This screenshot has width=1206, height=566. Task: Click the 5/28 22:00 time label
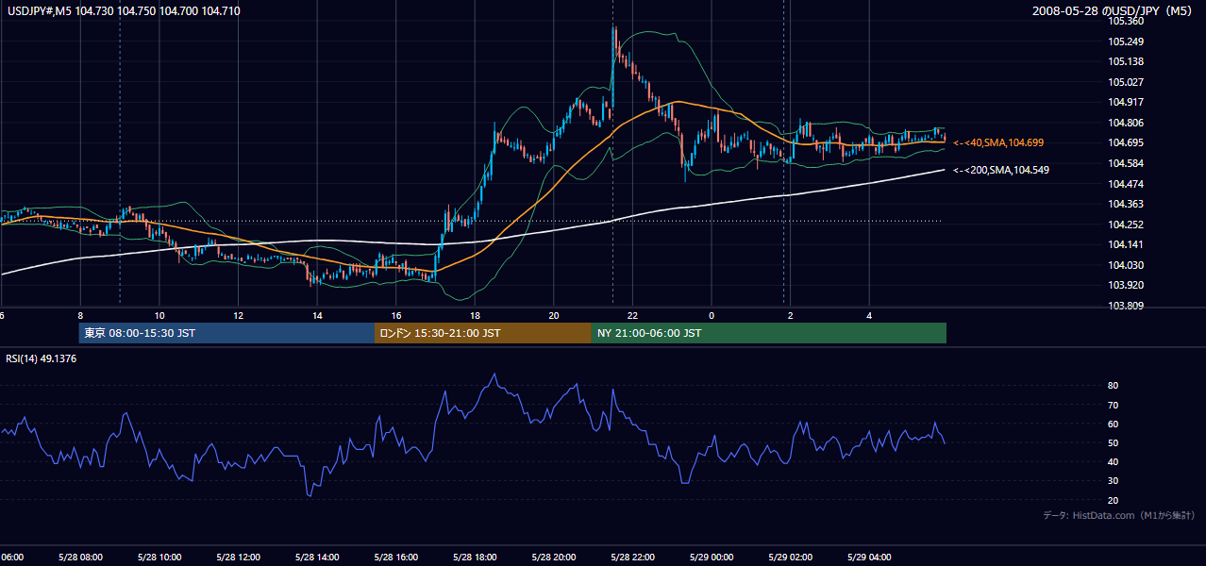[x=632, y=557]
